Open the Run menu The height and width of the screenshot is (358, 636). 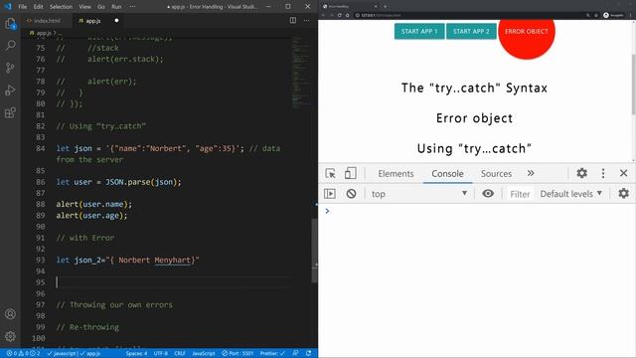[116, 7]
